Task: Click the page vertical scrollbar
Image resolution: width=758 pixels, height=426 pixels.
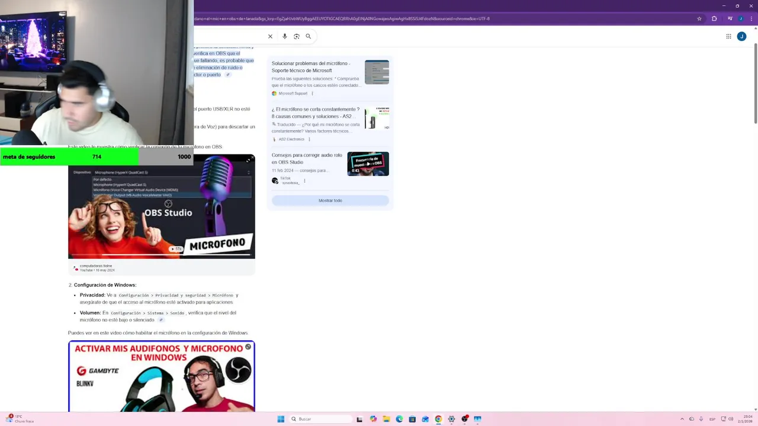Action: tap(755, 83)
